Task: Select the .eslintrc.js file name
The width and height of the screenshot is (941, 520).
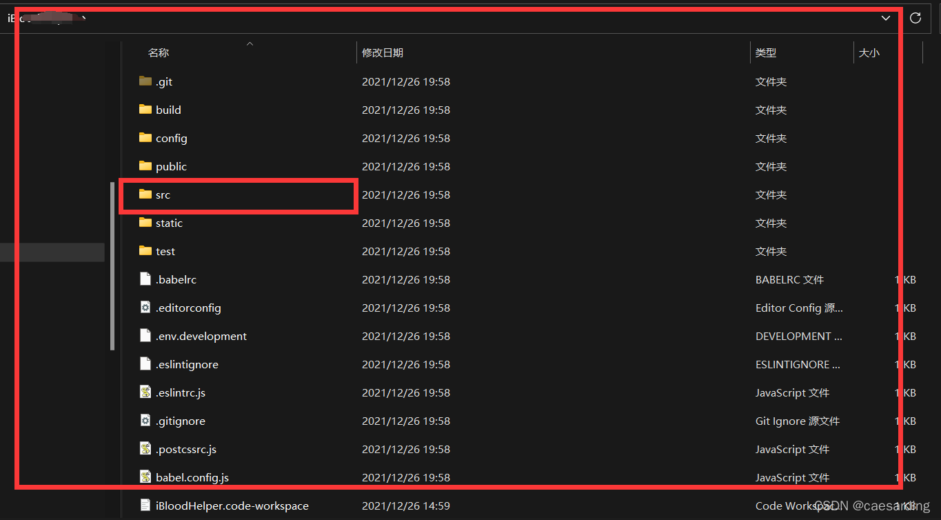Action: [x=181, y=392]
